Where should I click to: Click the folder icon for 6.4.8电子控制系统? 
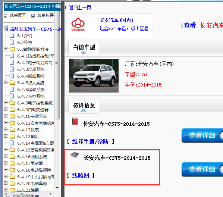pos(12,103)
